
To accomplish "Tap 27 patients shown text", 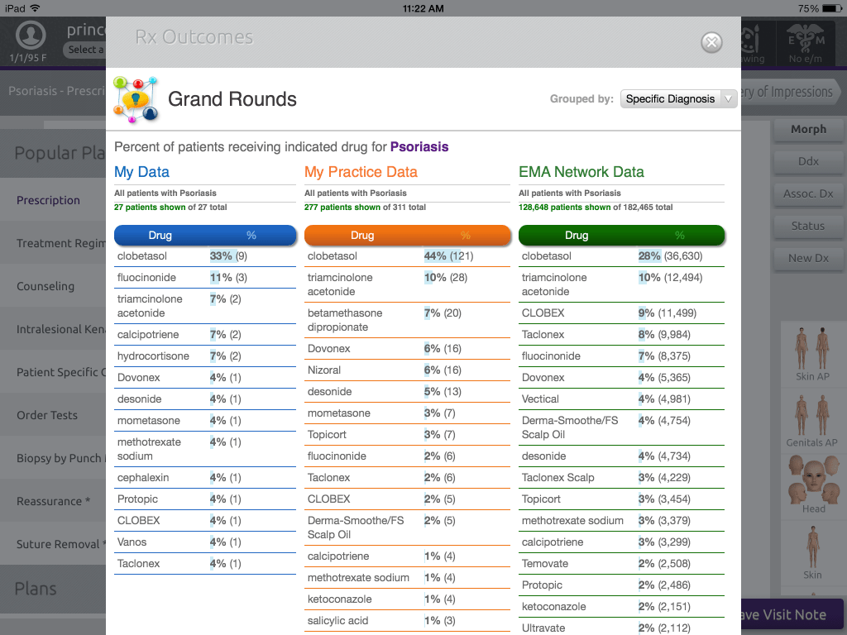I will coord(150,208).
